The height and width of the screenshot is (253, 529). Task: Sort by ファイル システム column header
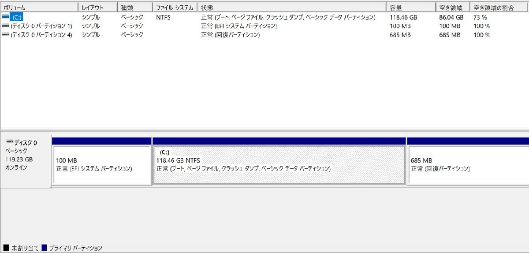[x=175, y=8]
